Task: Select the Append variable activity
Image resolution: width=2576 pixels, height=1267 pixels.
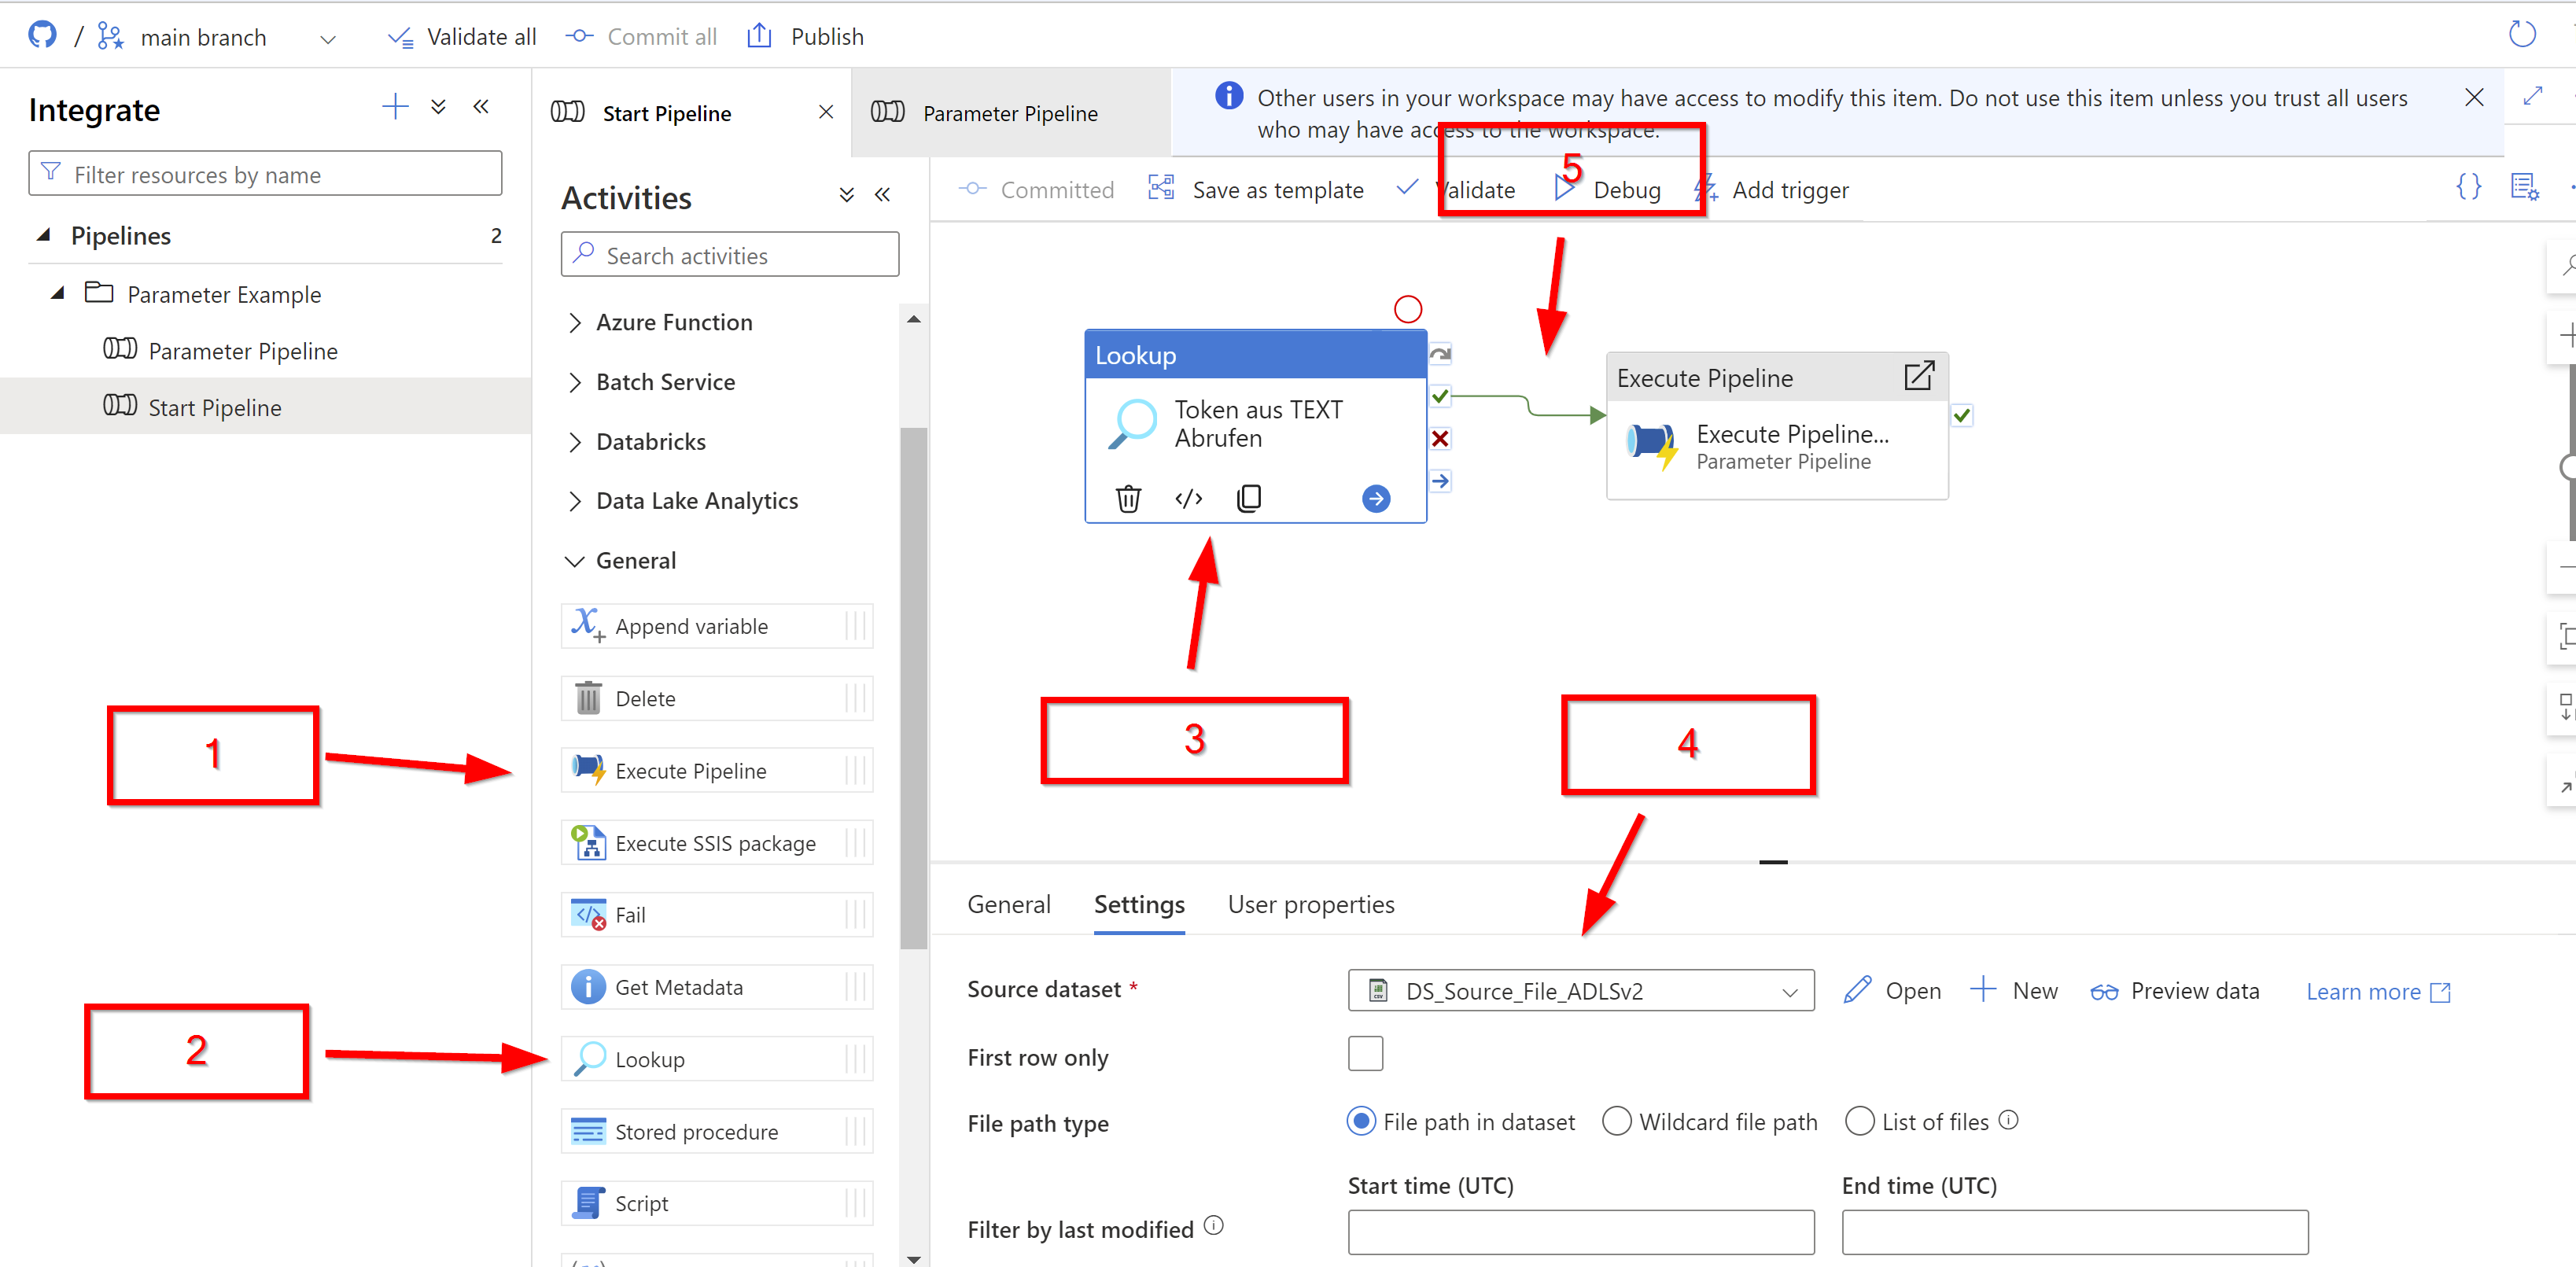Action: pyautogui.click(x=716, y=626)
